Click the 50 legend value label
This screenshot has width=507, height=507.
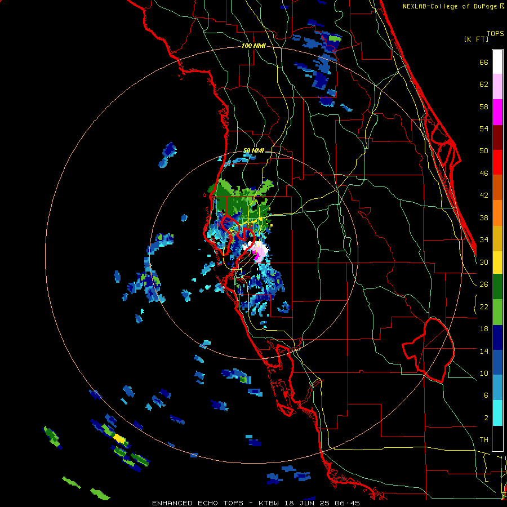[484, 151]
